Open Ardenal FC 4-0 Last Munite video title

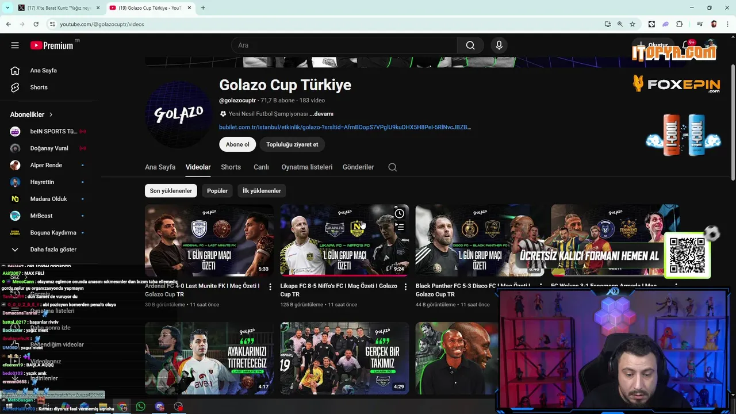coord(202,290)
